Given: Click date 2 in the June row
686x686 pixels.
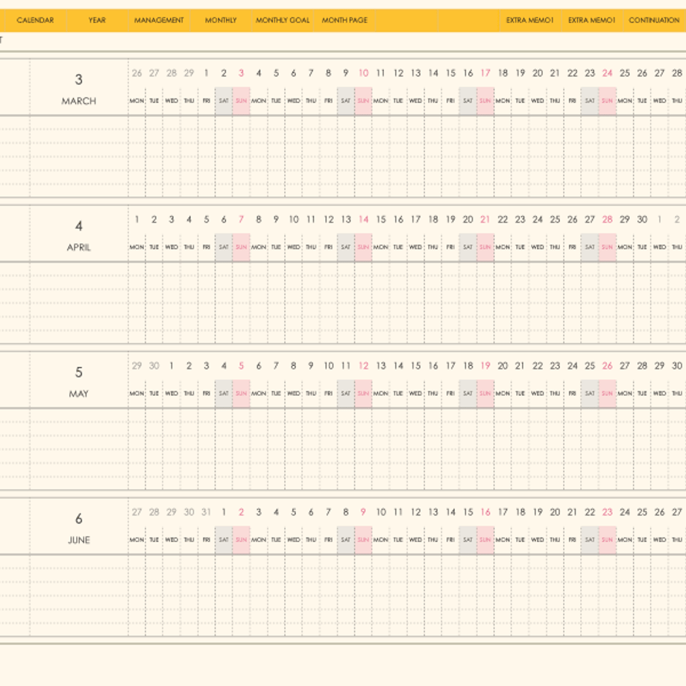Looking at the screenshot, I should 241,512.
